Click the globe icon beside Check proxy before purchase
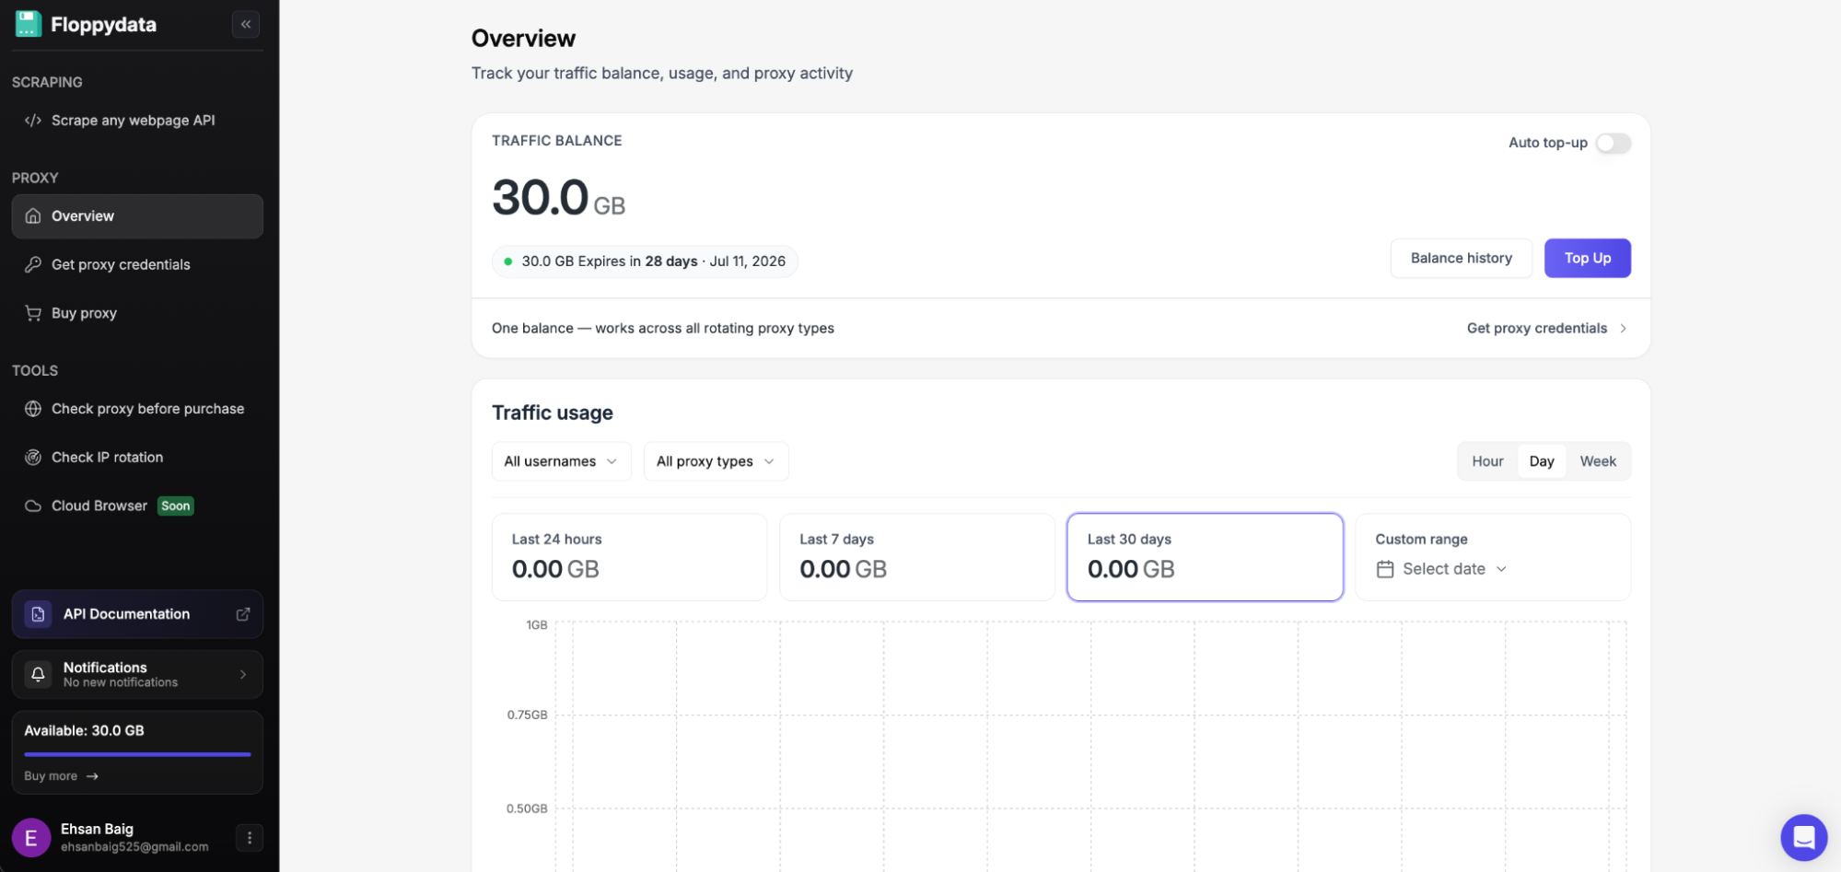 pyautogui.click(x=33, y=409)
